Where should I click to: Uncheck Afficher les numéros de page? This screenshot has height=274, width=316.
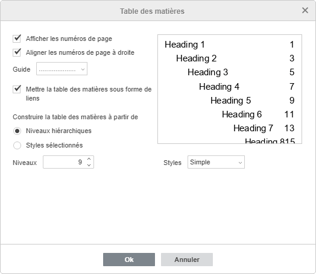pyautogui.click(x=17, y=39)
